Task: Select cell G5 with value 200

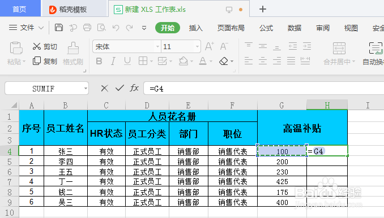Action: click(282, 162)
